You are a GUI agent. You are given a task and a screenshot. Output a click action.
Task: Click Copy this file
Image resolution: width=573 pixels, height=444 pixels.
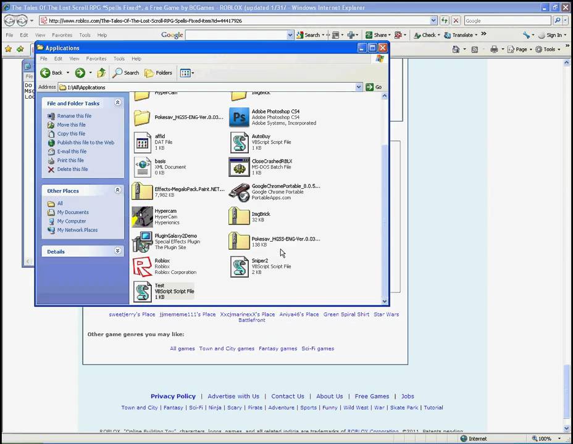(x=71, y=134)
